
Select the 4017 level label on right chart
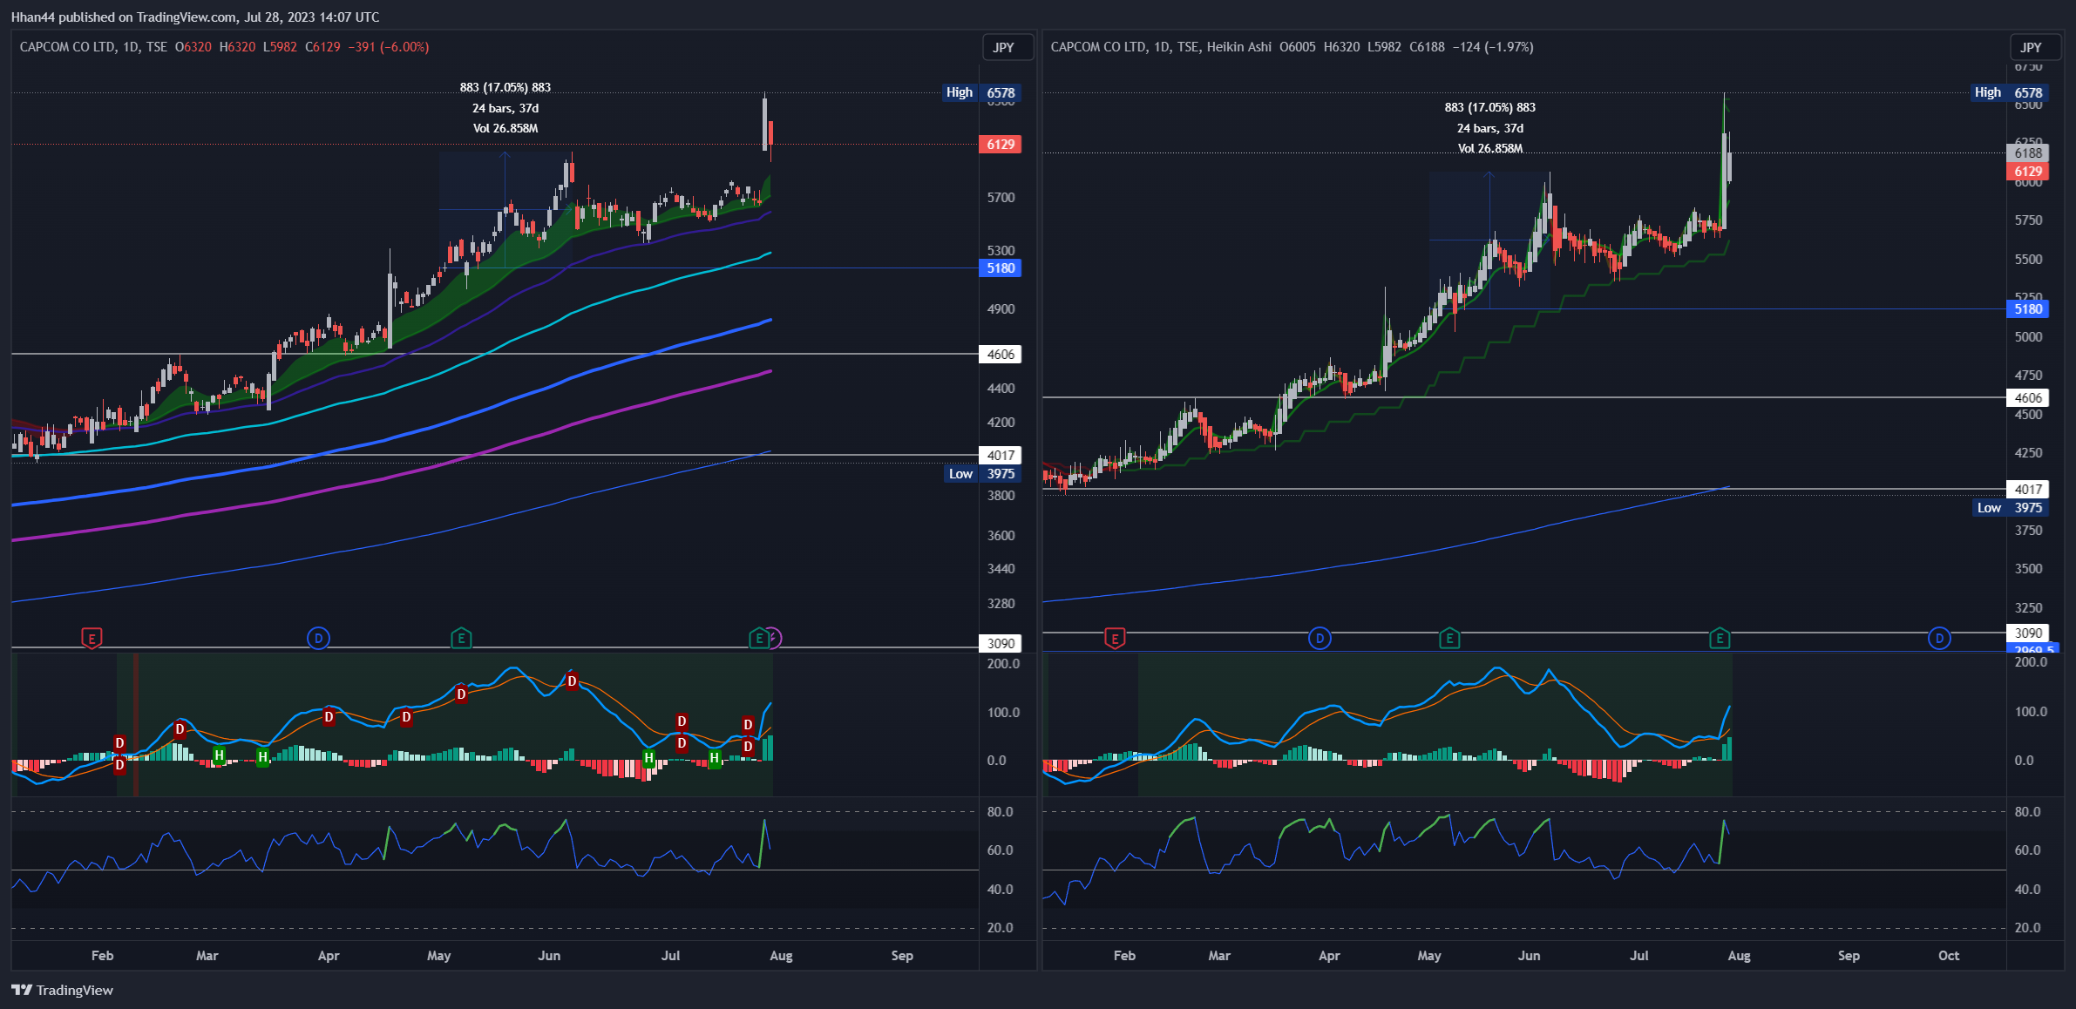coord(2028,490)
